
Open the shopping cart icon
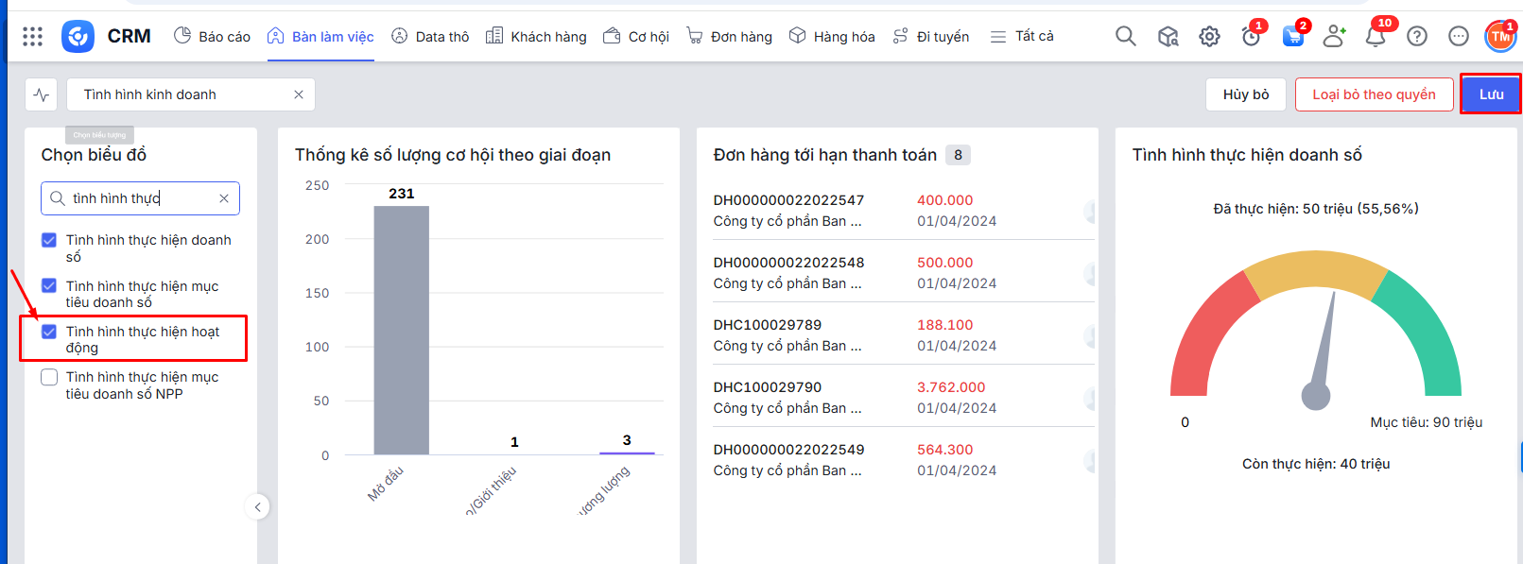[x=1292, y=37]
